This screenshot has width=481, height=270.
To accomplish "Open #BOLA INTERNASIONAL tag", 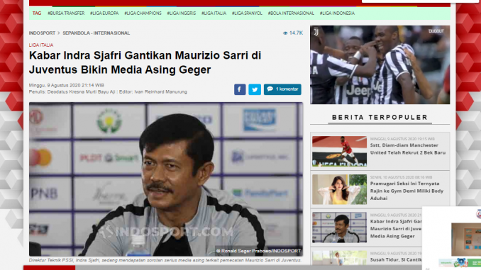I will point(291,13).
